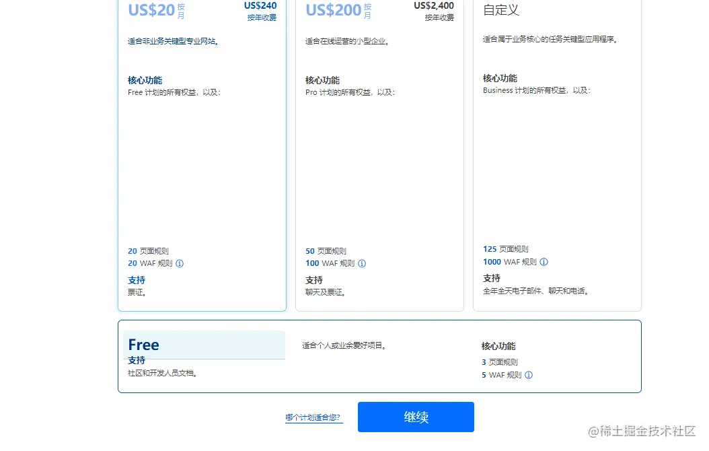
Task: Click 125 页面规则 in the 自定义 plan
Action: coord(507,248)
